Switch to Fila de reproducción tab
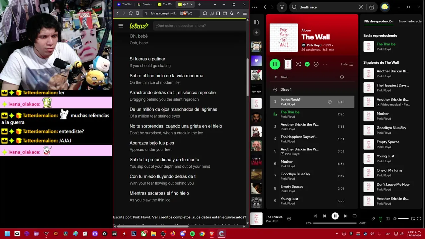The width and height of the screenshot is (425, 239). click(379, 21)
